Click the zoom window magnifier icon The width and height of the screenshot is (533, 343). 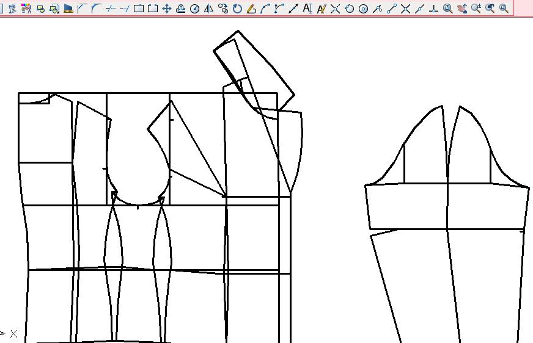point(504,9)
